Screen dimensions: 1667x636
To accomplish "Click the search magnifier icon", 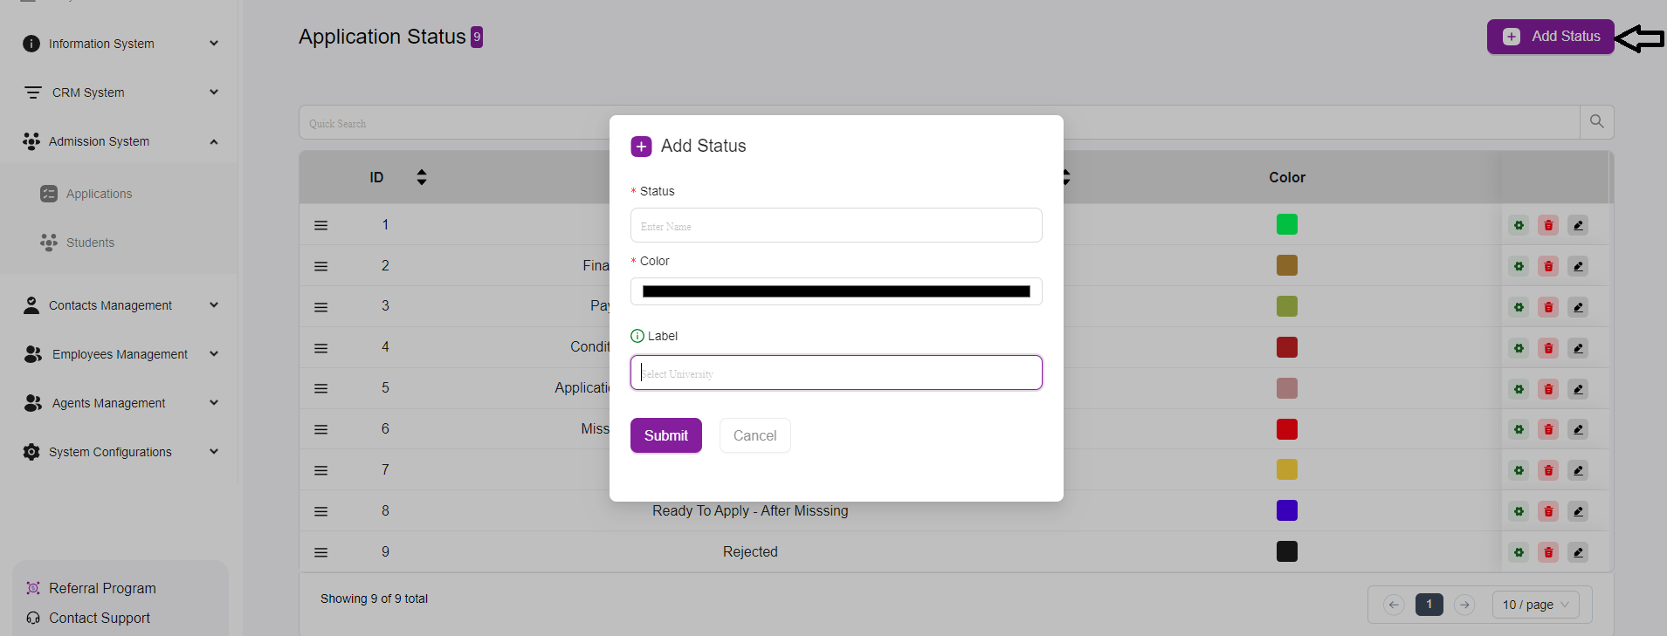I will coord(1596,122).
